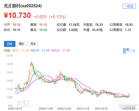139x111 pixels.
Task: Click the 16.00 price axis label
Action: [9, 72]
